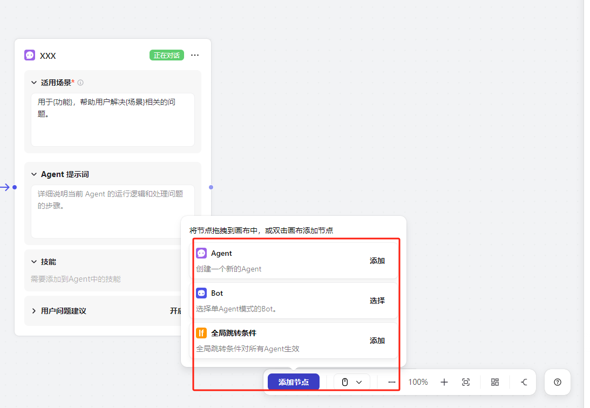
Task: Zoom in with the plus icon
Action: [444, 382]
